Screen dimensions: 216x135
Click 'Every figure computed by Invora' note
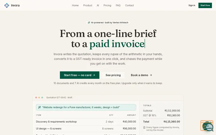[163, 129]
